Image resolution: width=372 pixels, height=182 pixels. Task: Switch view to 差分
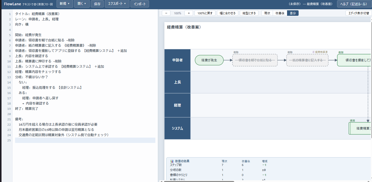coord(293,13)
